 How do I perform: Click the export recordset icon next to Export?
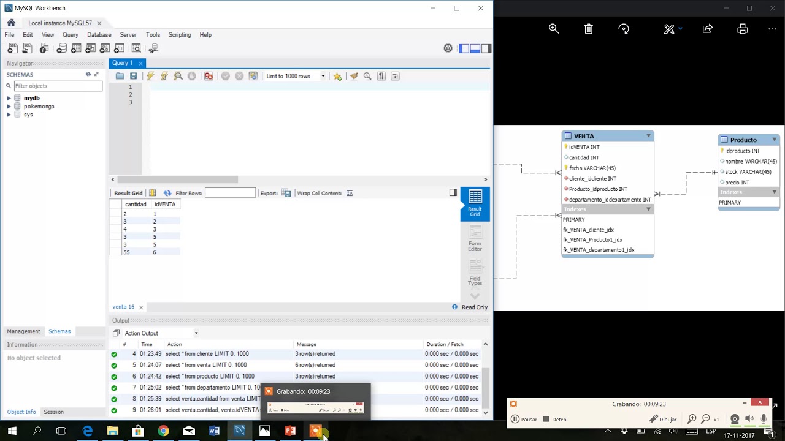coord(286,193)
